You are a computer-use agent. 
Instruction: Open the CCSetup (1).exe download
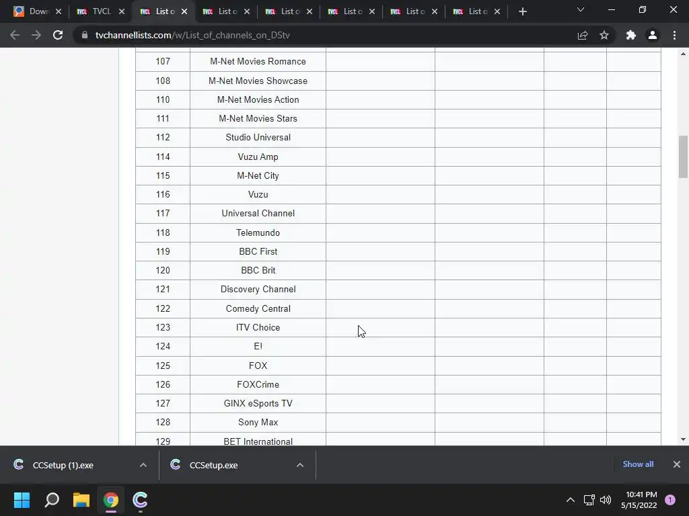[63, 465]
